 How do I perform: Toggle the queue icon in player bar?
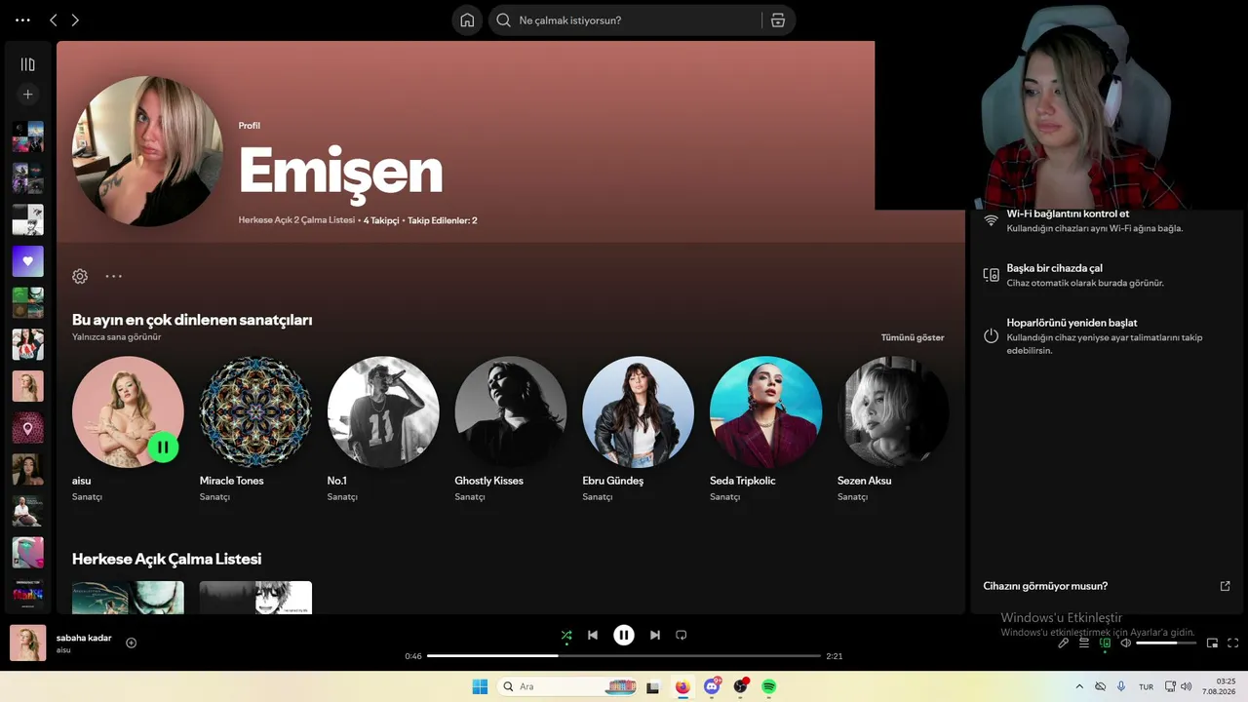[1084, 643]
